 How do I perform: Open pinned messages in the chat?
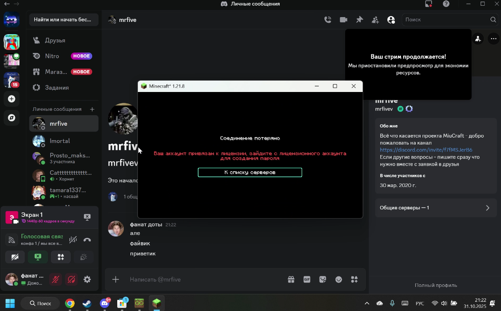[359, 20]
